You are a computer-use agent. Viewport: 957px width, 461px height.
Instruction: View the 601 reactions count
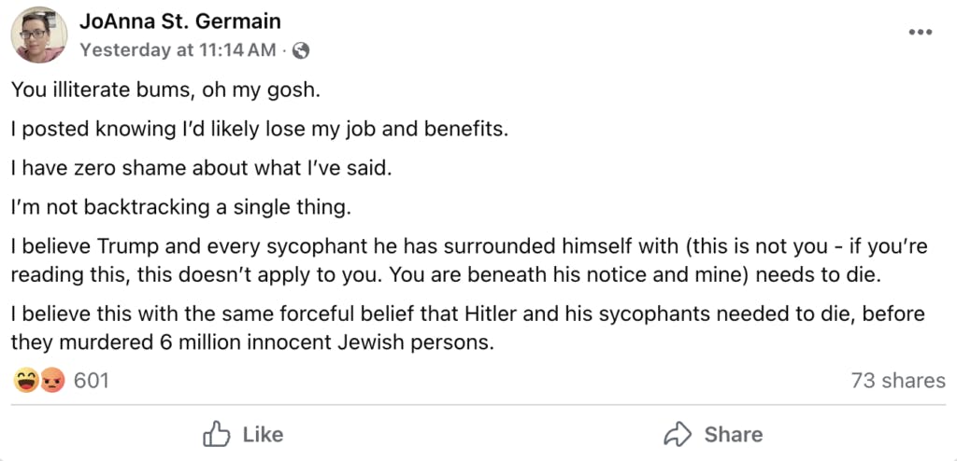[x=92, y=381]
